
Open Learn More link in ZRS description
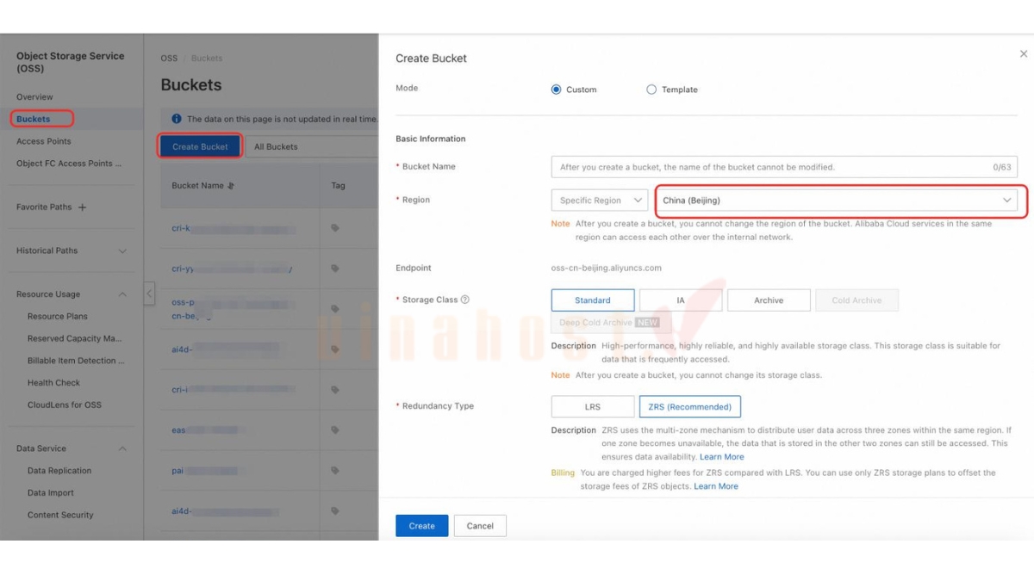(x=722, y=457)
